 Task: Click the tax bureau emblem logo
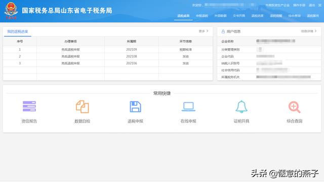click(11, 11)
